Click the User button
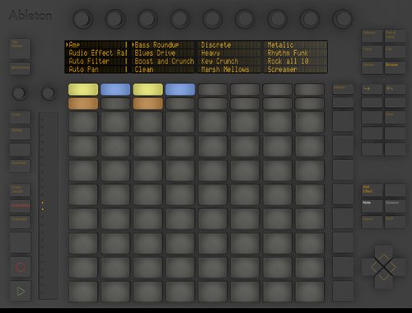Screen dimensions: 412x313 pos(395,118)
